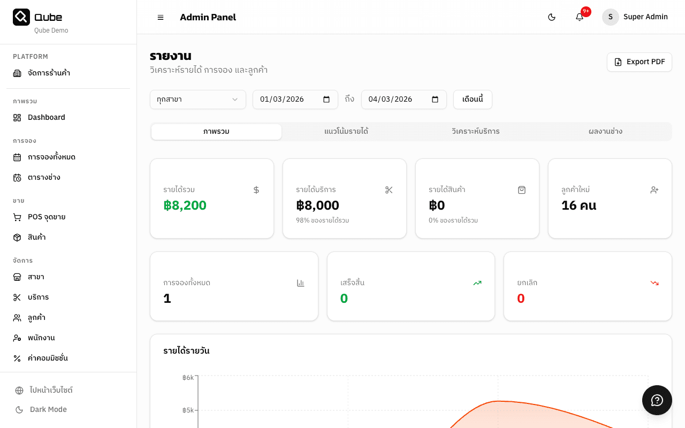Open the Super Admin profile menu
685x428 pixels.
pos(635,17)
